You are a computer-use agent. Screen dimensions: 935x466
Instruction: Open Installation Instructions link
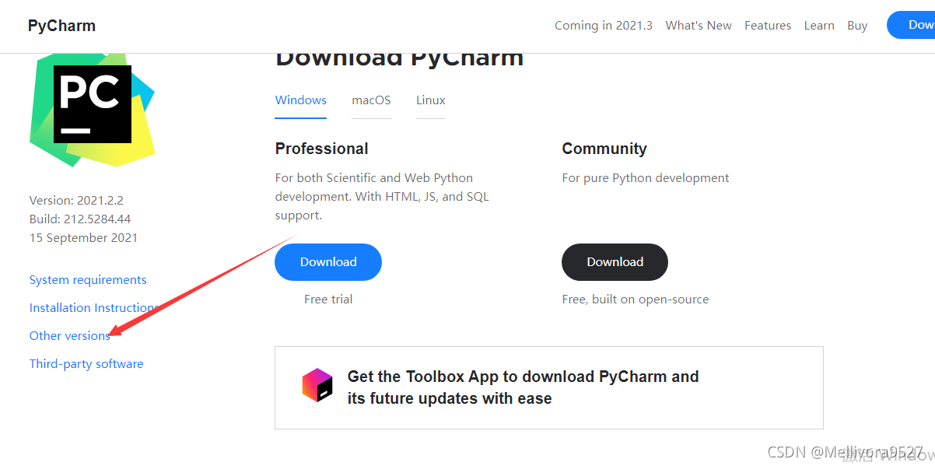94,308
